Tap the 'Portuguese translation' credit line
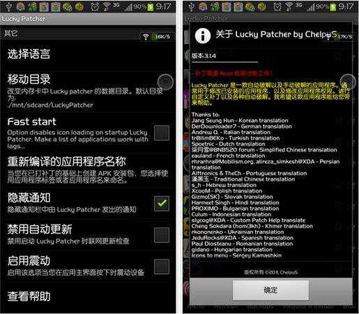Viewport: 359px width, 314px height. [x=249, y=173]
